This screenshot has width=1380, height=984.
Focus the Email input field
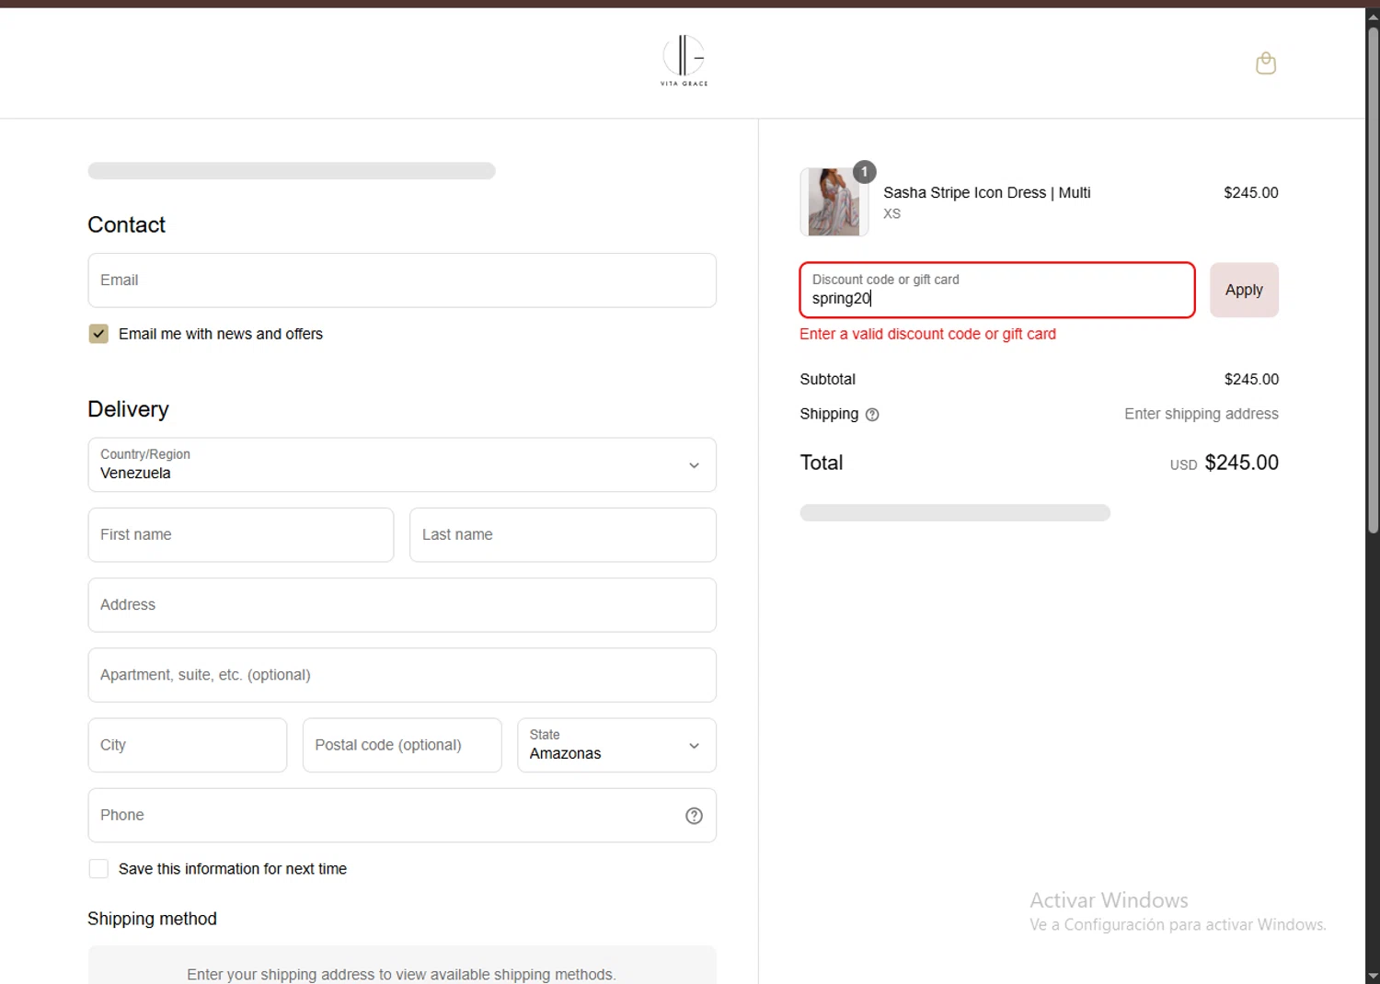(402, 280)
